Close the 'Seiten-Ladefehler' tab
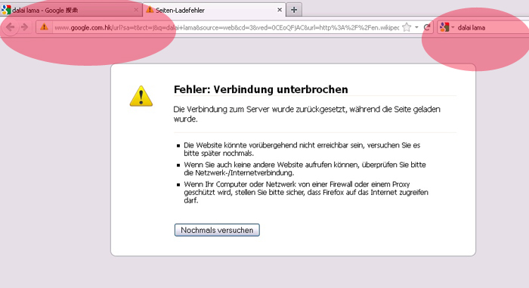 pos(280,10)
